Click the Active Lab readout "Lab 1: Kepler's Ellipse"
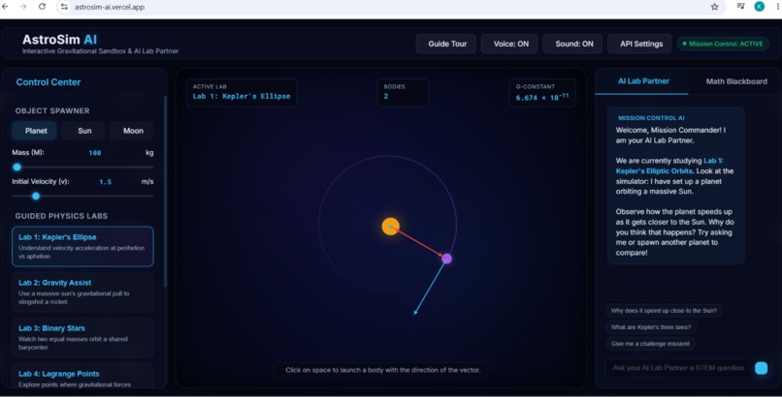The width and height of the screenshot is (782, 397). click(x=242, y=97)
